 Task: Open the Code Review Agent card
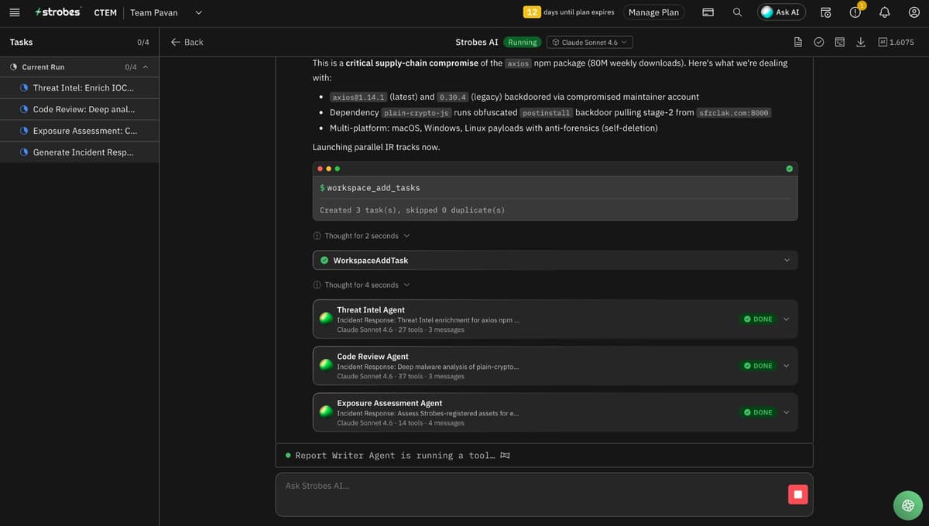(x=555, y=366)
